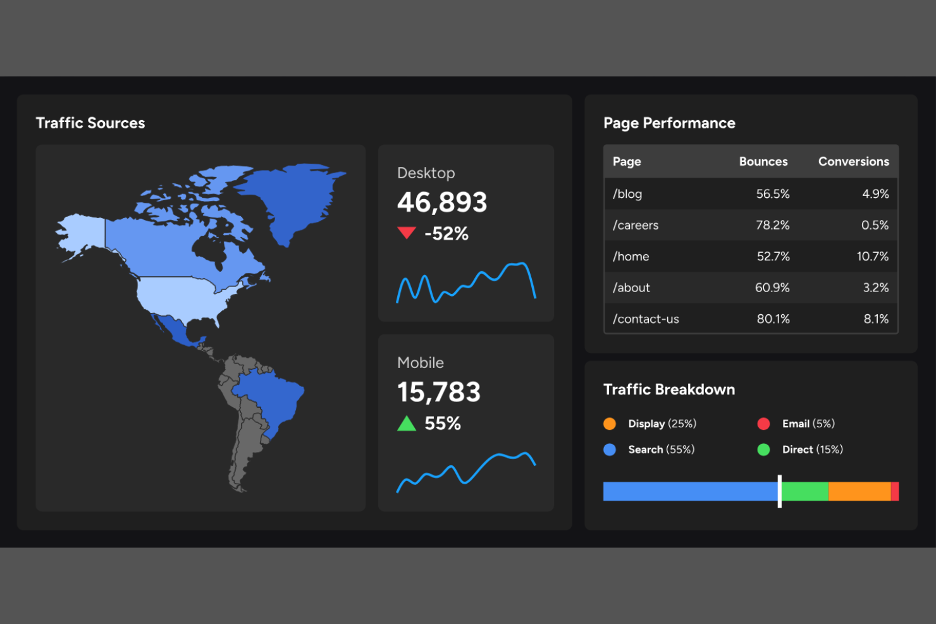The image size is (936, 624).
Task: Sort by the Conversions column header
Action: click(x=853, y=161)
